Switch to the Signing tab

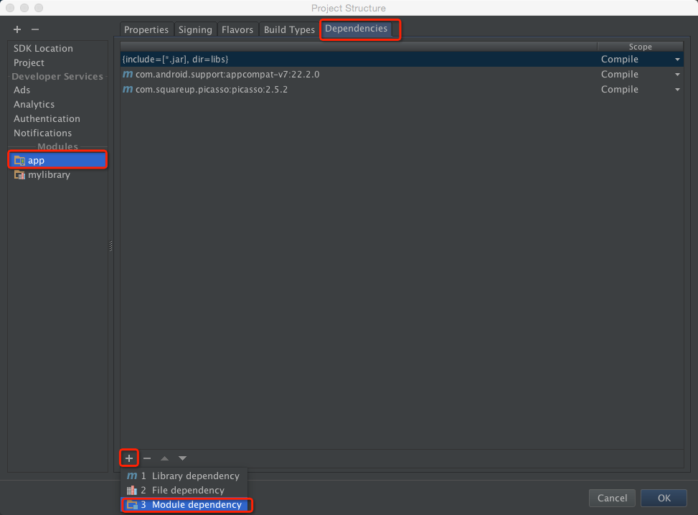point(195,29)
